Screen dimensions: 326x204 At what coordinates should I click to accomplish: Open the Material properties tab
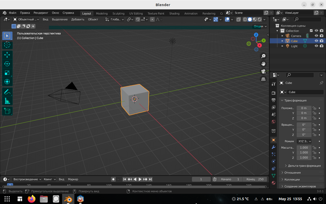point(274,183)
